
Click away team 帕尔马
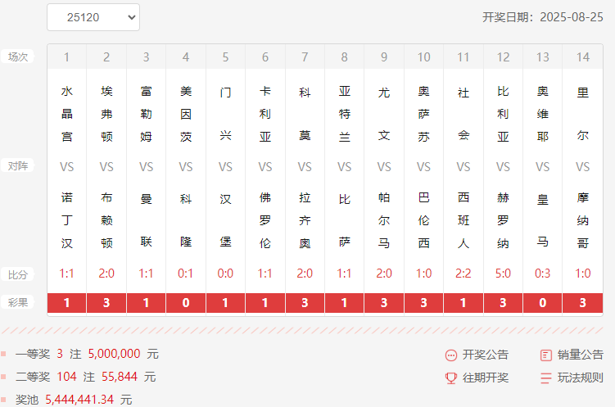coord(384,220)
